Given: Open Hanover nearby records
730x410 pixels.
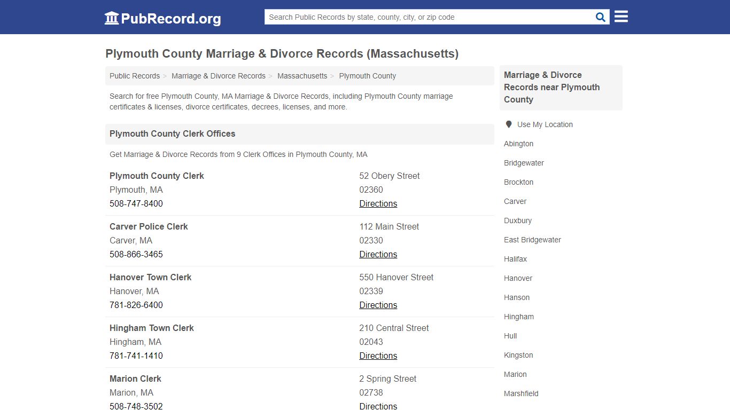Looking at the screenshot, I should pyautogui.click(x=518, y=278).
